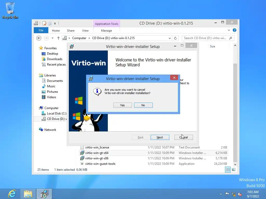Select the virtio-win-guest-tools application
This screenshot has width=266, height=199.
[x=154, y=164]
